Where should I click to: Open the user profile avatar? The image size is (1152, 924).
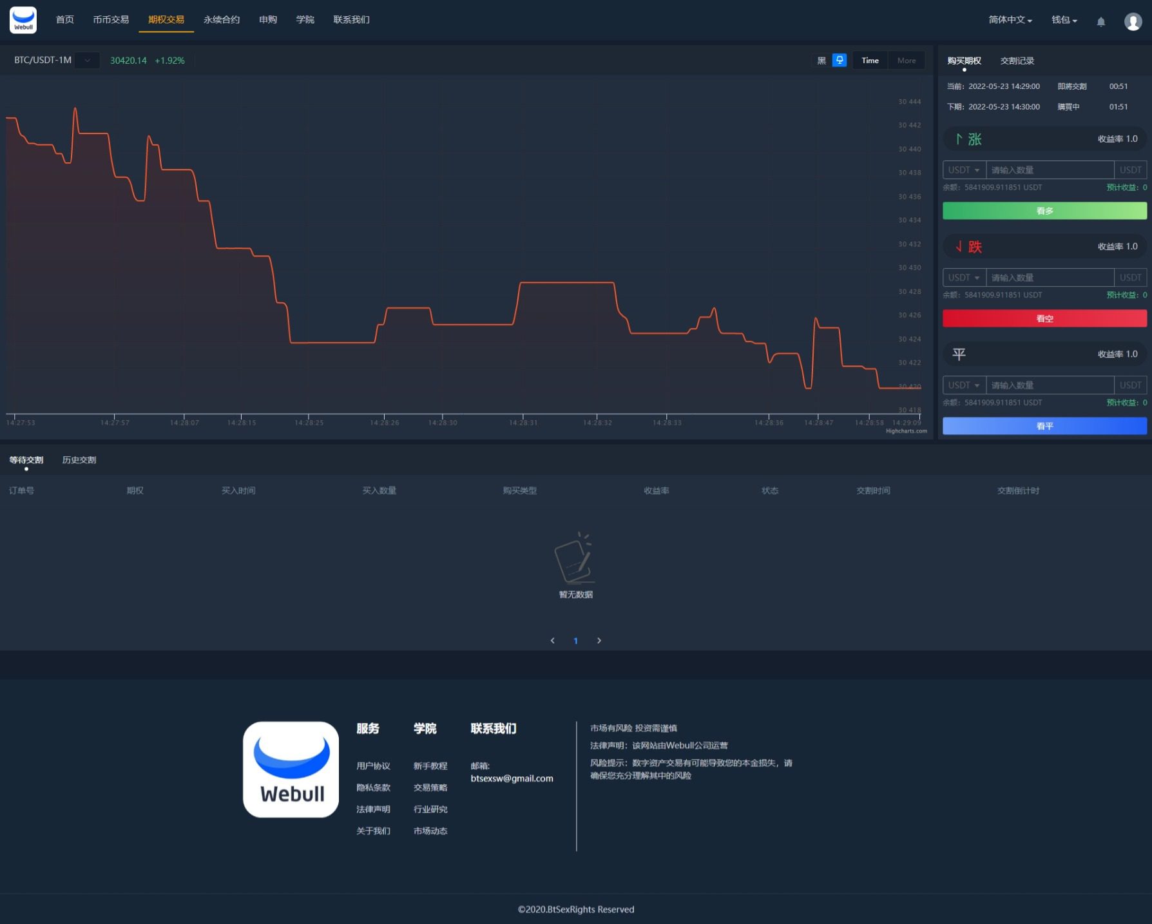(1133, 21)
